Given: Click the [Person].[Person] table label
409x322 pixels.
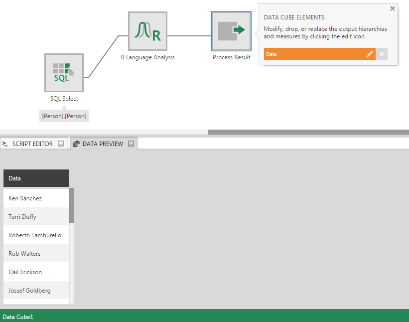Looking at the screenshot, I should coord(64,116).
